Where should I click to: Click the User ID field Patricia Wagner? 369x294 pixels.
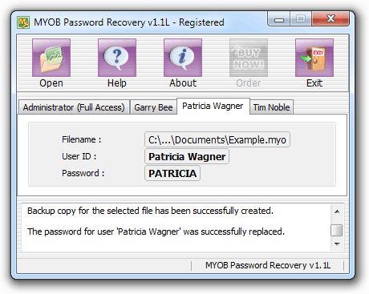point(187,156)
